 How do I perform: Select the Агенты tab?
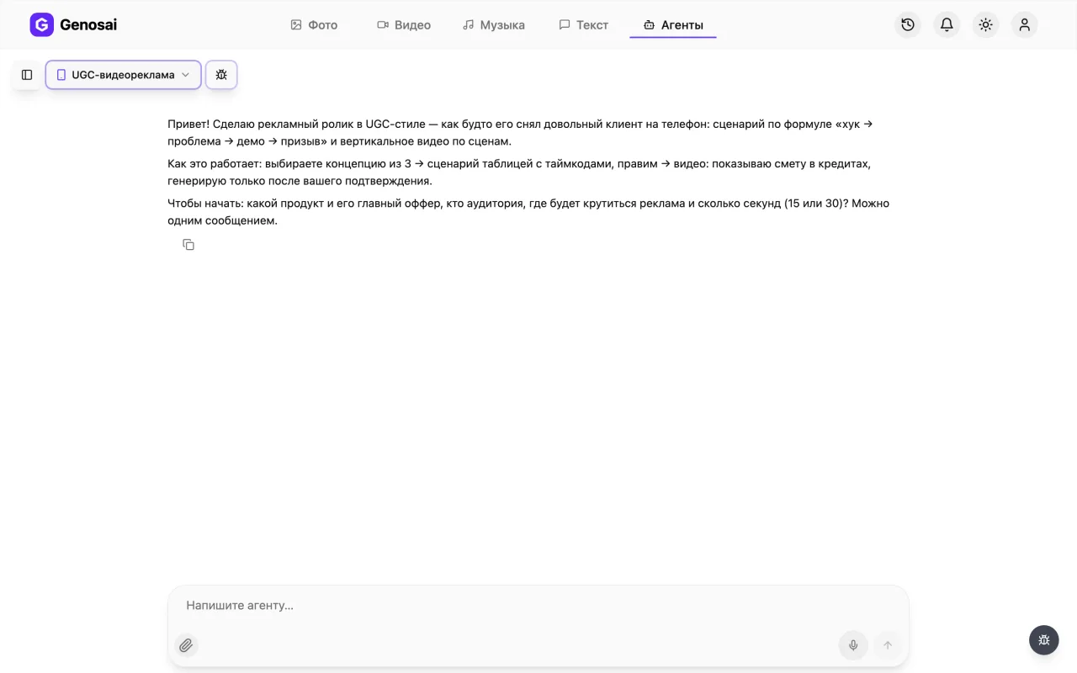(x=673, y=25)
